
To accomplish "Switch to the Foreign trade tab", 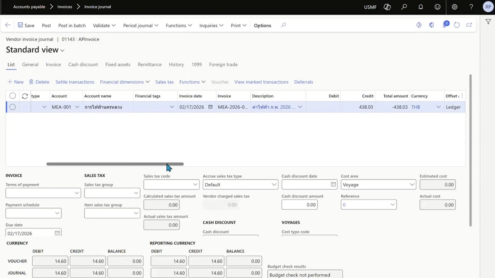I will pyautogui.click(x=223, y=65).
